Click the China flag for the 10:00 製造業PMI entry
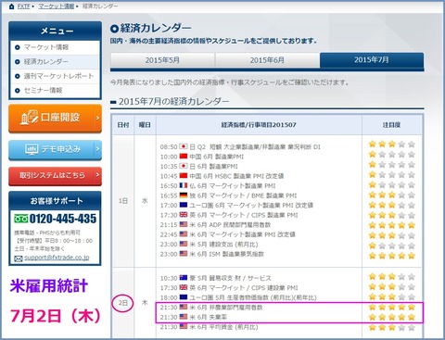 (184, 156)
